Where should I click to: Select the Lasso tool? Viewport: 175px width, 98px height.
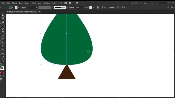[3, 19]
